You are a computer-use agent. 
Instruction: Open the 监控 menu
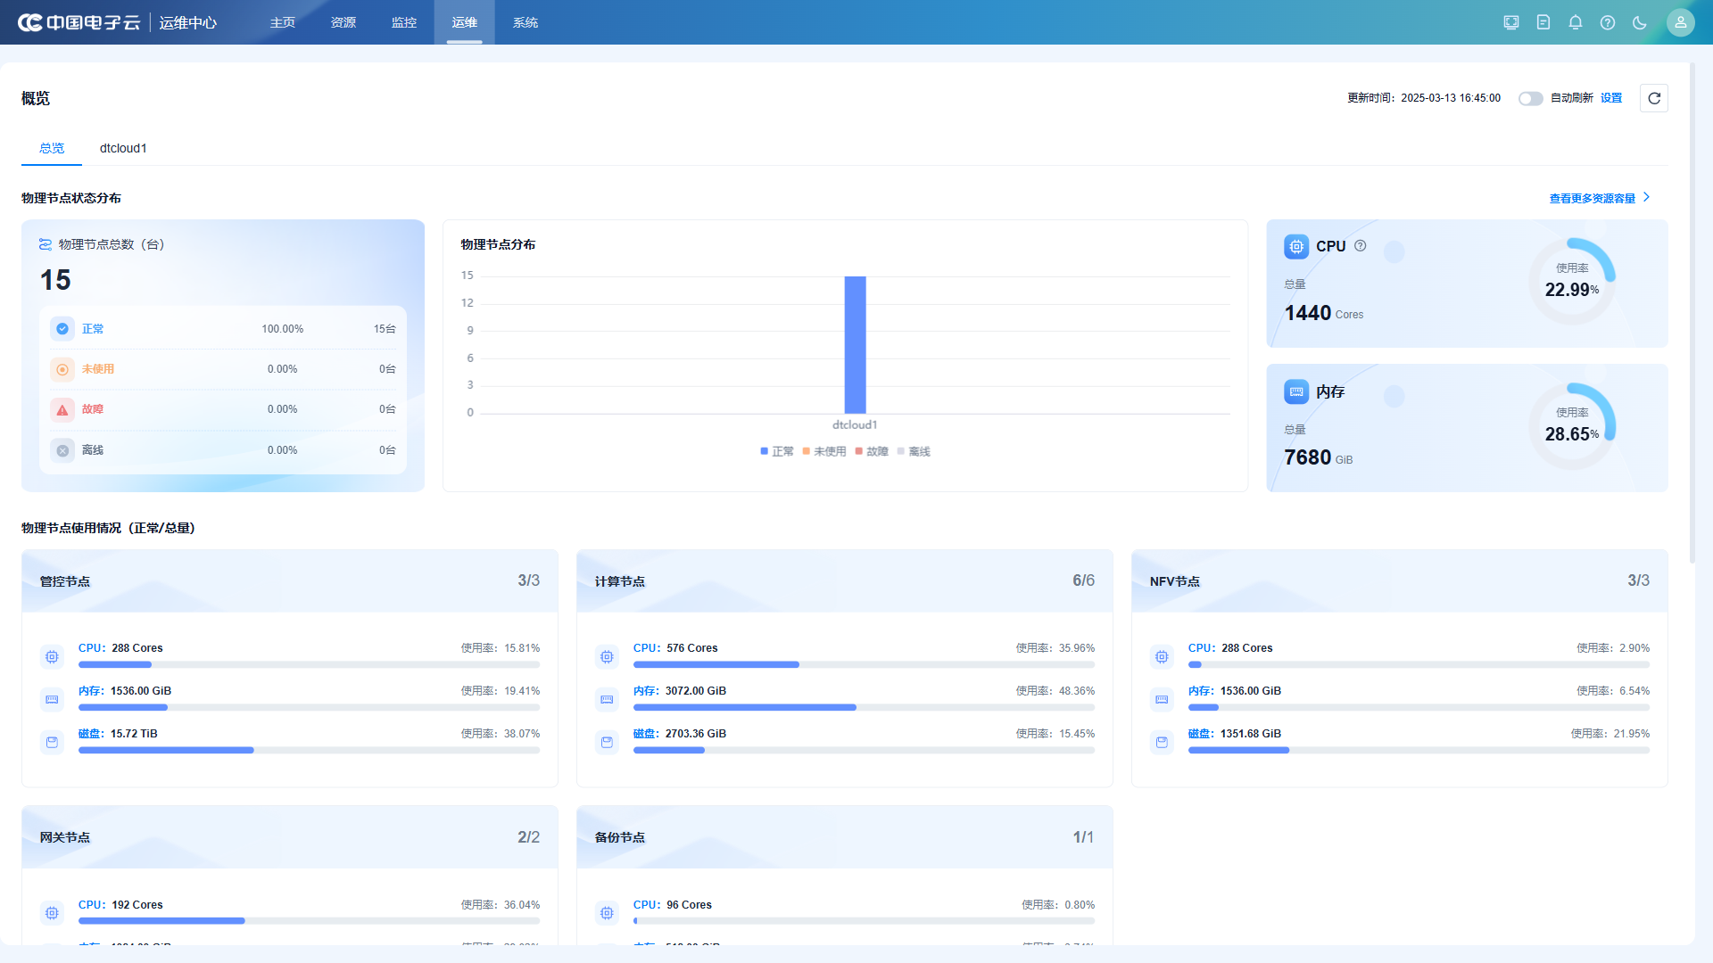tap(404, 22)
